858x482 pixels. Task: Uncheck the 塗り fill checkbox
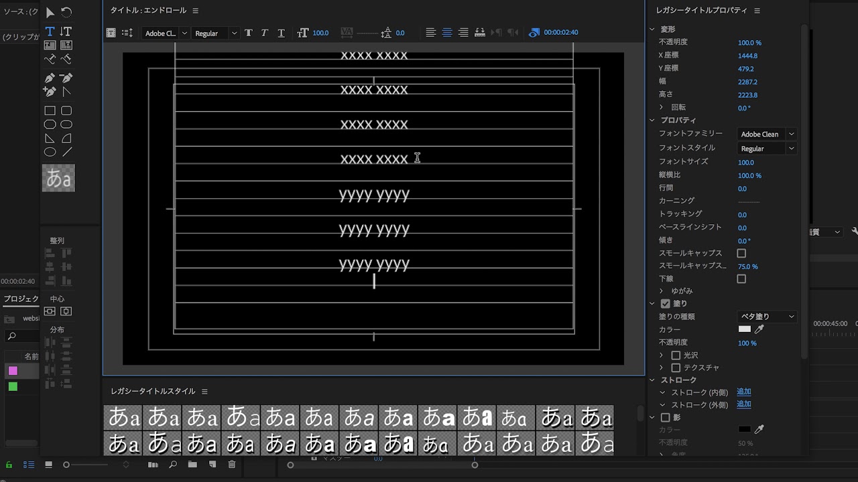coord(666,303)
